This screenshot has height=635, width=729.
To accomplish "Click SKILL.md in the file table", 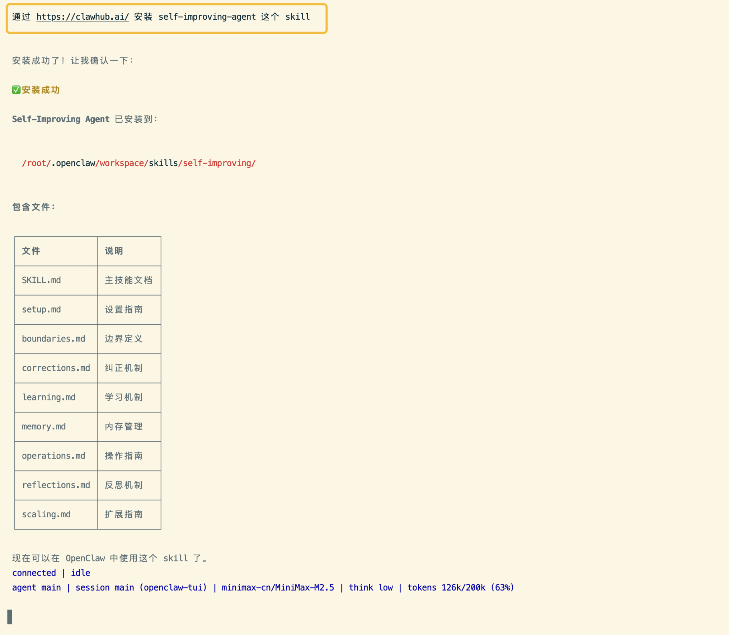I will pos(41,280).
